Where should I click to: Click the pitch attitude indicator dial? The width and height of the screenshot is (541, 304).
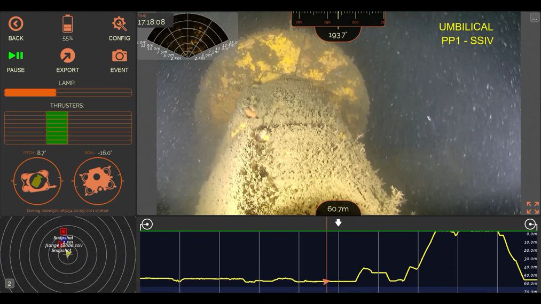(37, 181)
